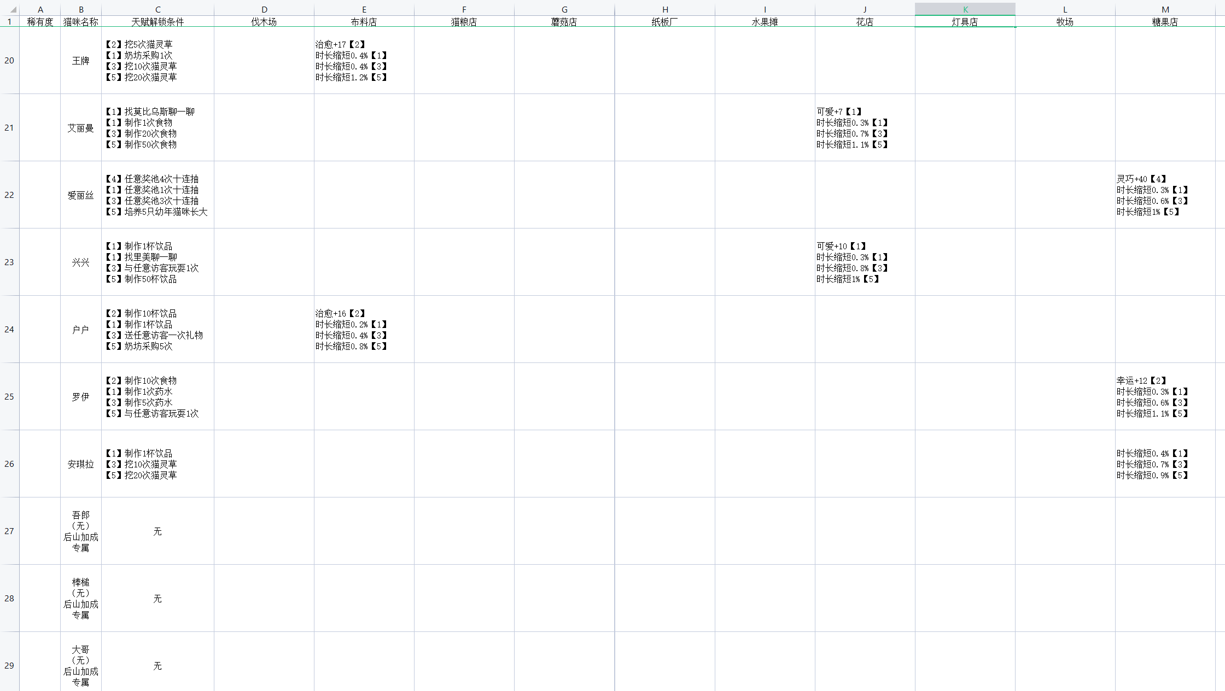Image resolution: width=1225 pixels, height=691 pixels.
Task: Select the cat name cell 兴兴
Action: (81, 262)
